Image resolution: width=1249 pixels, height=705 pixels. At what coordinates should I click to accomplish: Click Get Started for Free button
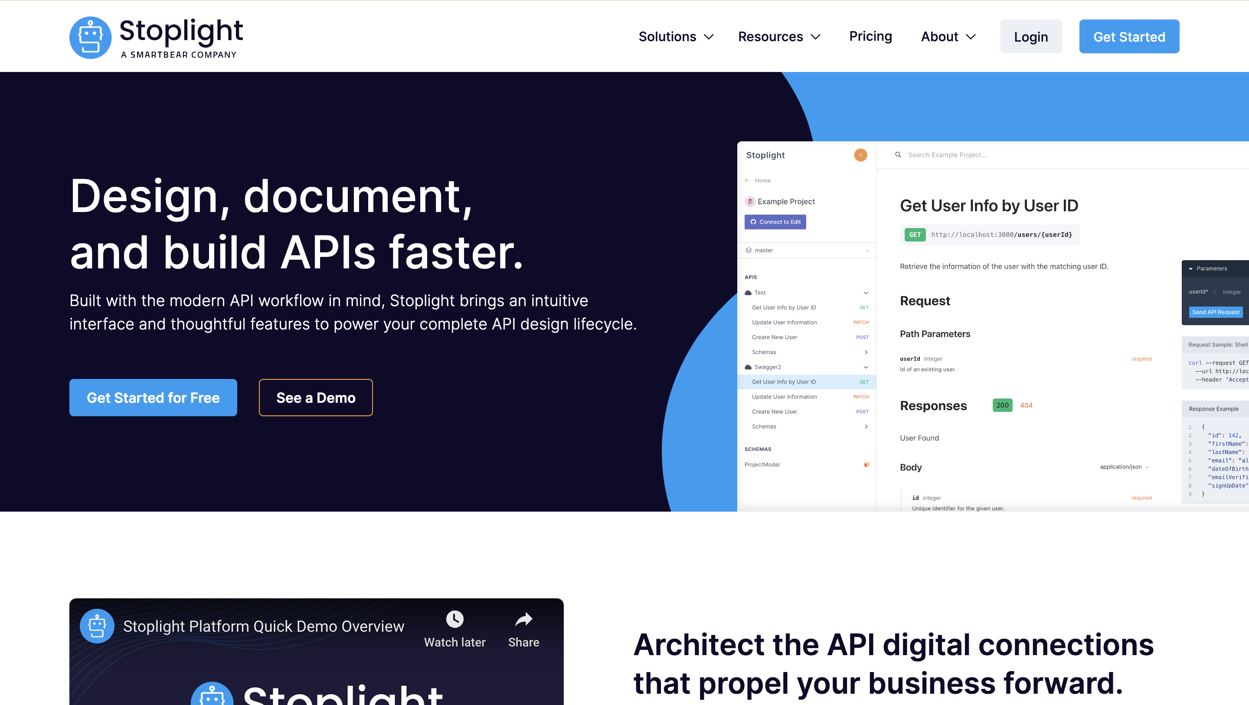coord(154,397)
